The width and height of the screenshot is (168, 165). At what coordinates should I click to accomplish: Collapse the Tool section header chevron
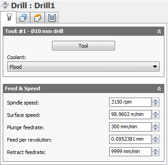159,32
